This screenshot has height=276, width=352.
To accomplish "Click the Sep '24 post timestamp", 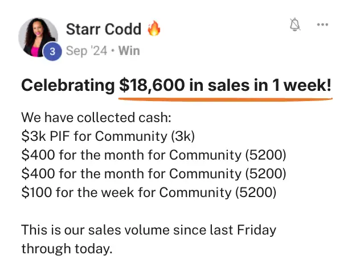I will [86, 51].
